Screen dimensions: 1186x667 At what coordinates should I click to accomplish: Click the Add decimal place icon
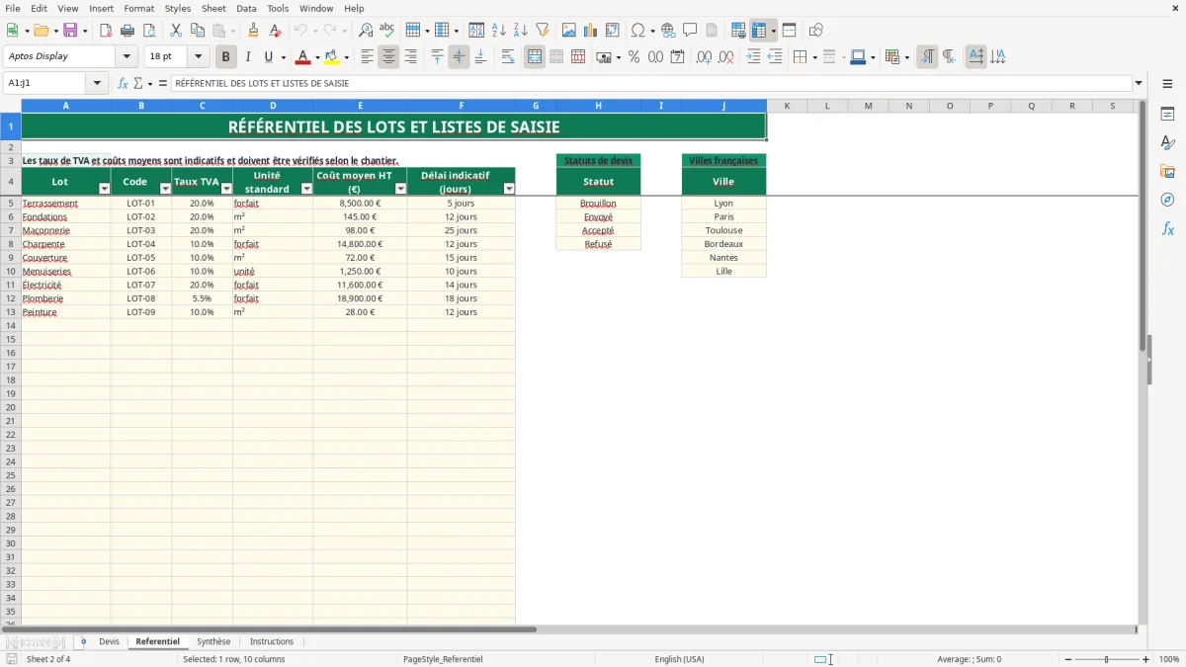click(704, 57)
